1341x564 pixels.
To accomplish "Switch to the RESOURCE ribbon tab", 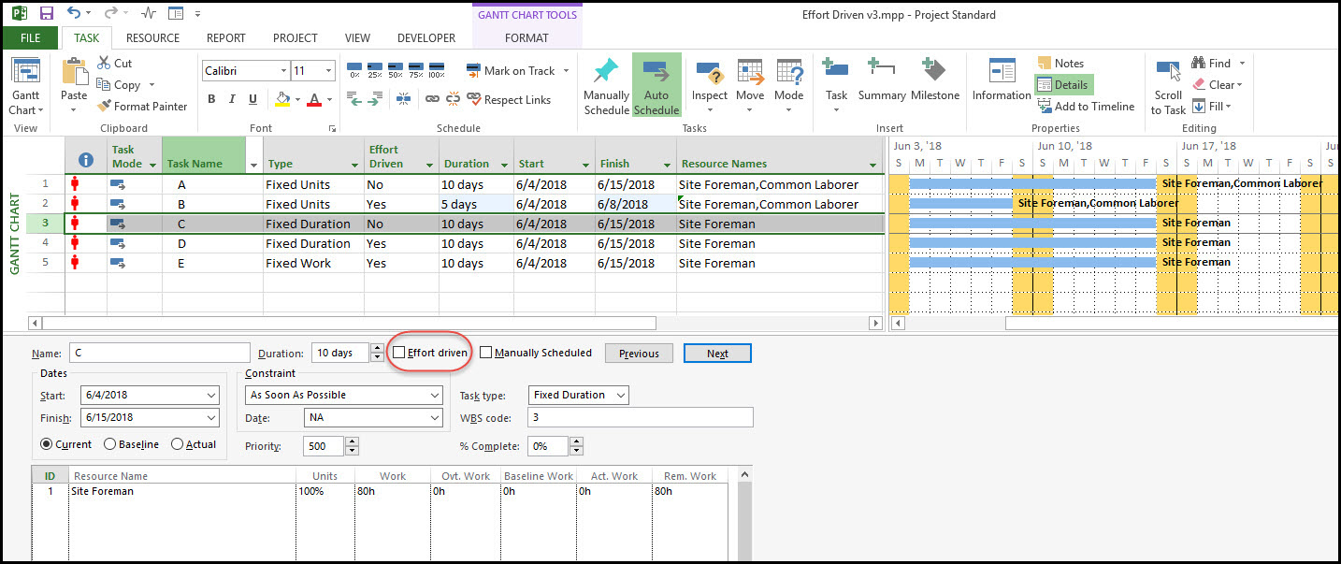I will (152, 38).
